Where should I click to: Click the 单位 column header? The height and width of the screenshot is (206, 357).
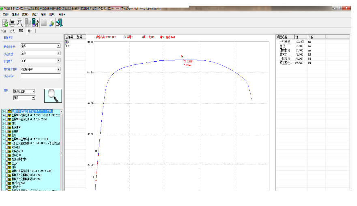(316, 37)
